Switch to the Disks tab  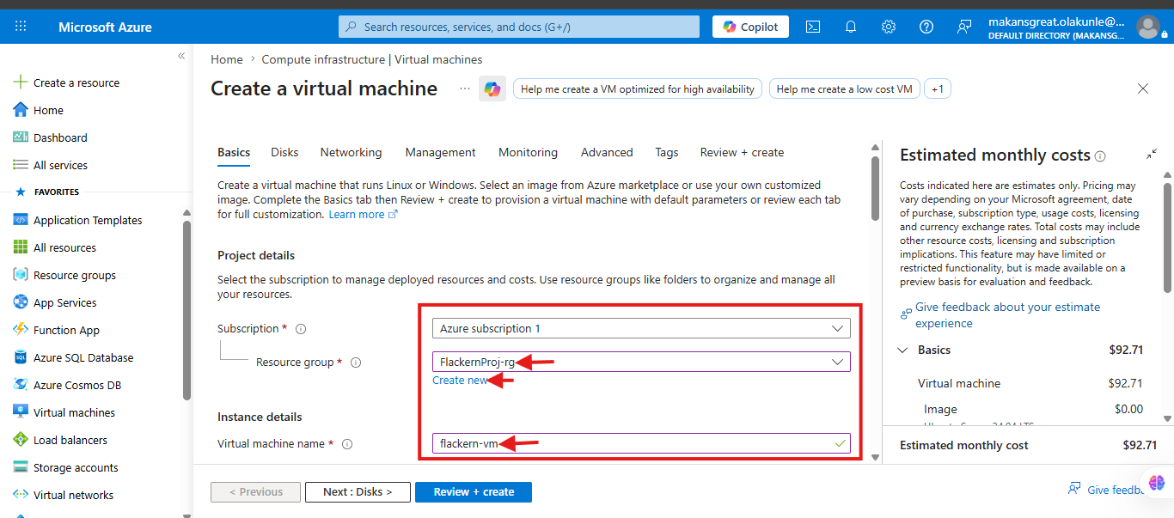(x=284, y=152)
